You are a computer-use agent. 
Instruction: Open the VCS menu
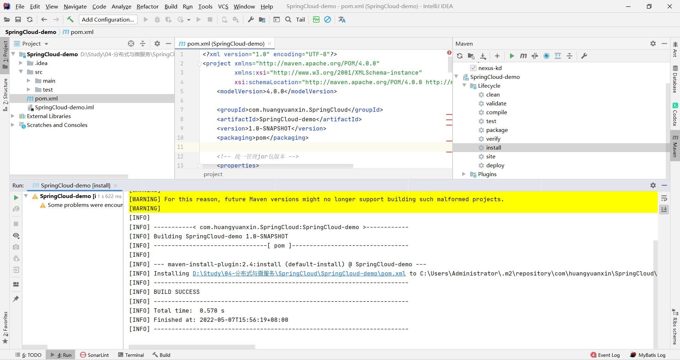pyautogui.click(x=223, y=6)
